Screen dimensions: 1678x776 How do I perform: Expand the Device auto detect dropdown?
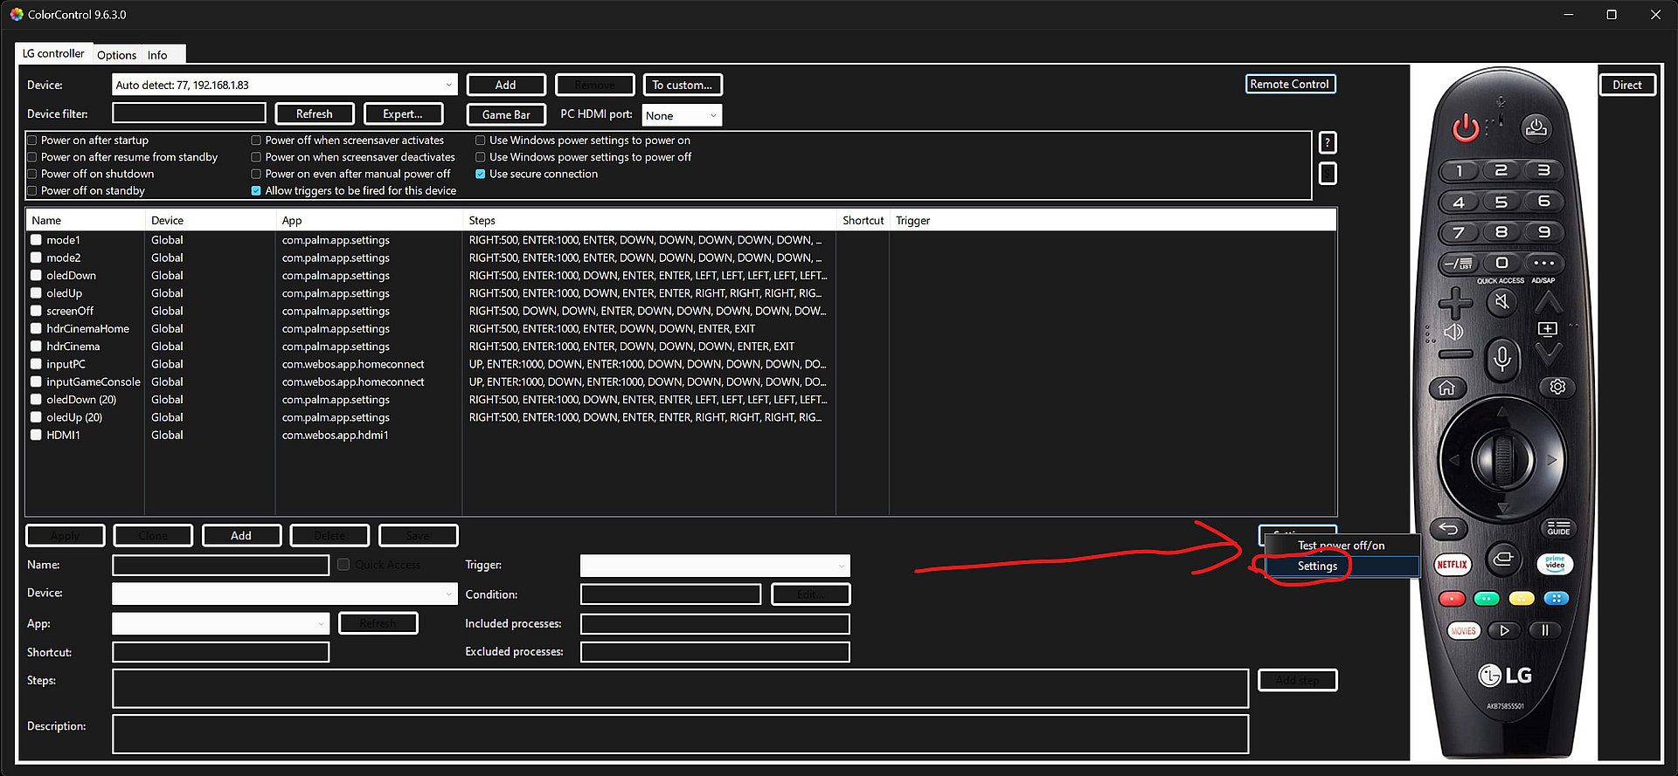(448, 86)
